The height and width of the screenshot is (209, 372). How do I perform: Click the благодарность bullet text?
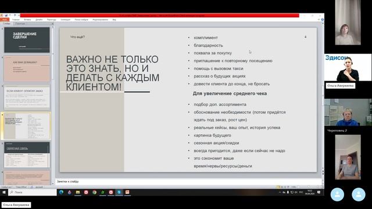click(x=208, y=45)
